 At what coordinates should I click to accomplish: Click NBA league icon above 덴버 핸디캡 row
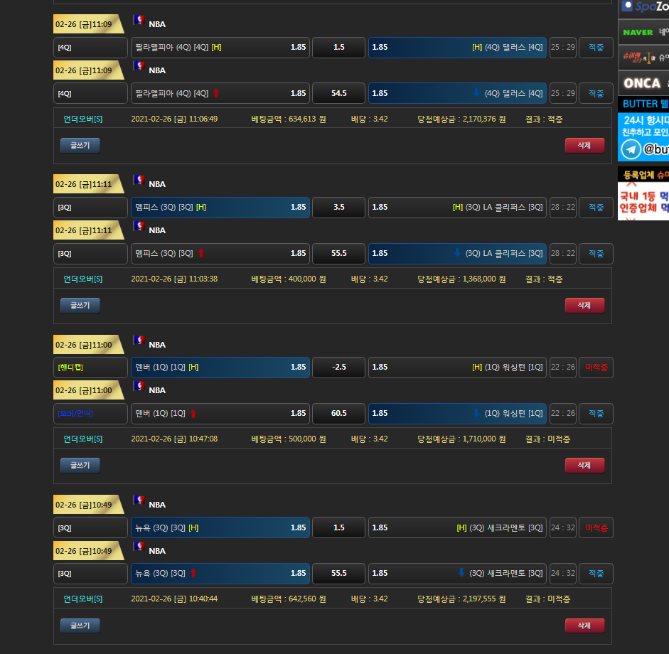point(139,341)
